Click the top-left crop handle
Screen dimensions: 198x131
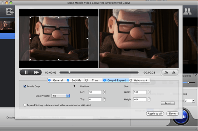tap(30, 17)
